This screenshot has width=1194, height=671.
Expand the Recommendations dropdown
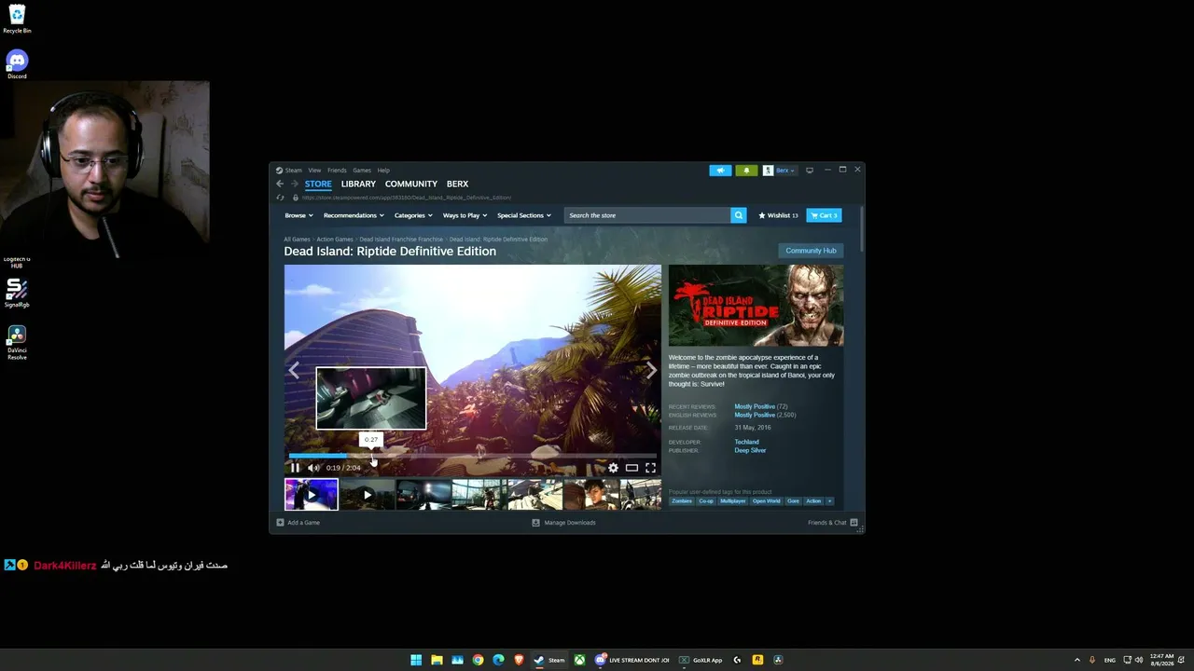[x=354, y=215]
